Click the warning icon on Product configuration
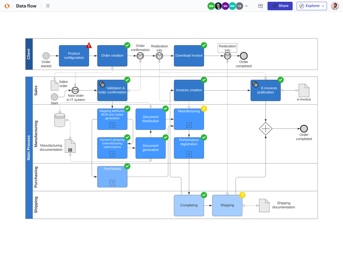The image size is (343, 257). 89,45
